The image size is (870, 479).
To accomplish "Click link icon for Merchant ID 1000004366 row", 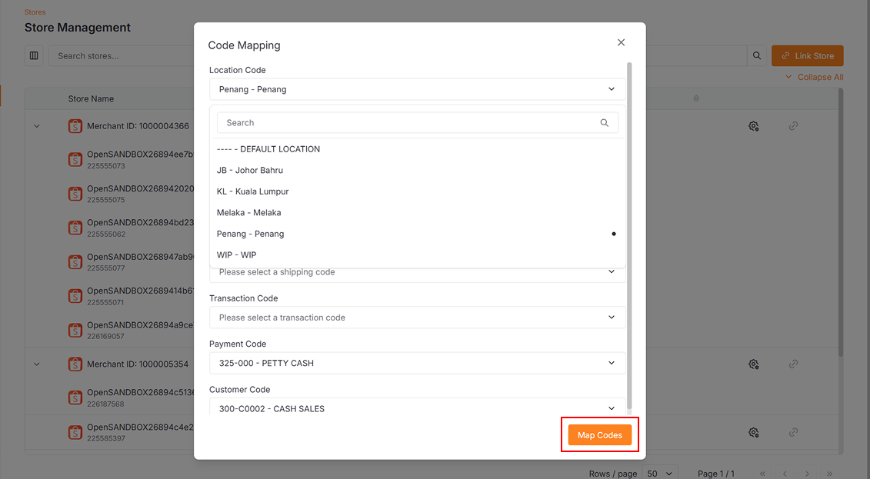I will [793, 126].
